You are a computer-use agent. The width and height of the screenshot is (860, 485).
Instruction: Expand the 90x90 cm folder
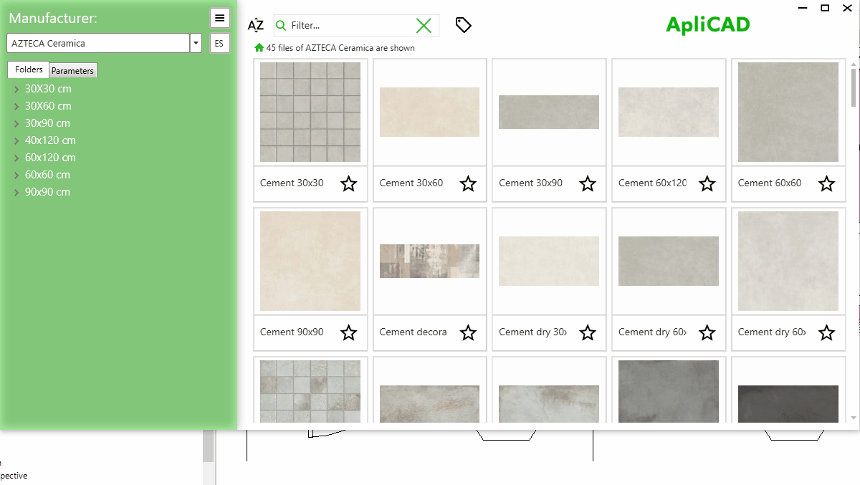pyautogui.click(x=16, y=193)
